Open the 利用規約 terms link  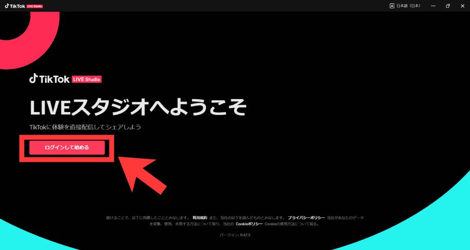pyautogui.click(x=200, y=217)
